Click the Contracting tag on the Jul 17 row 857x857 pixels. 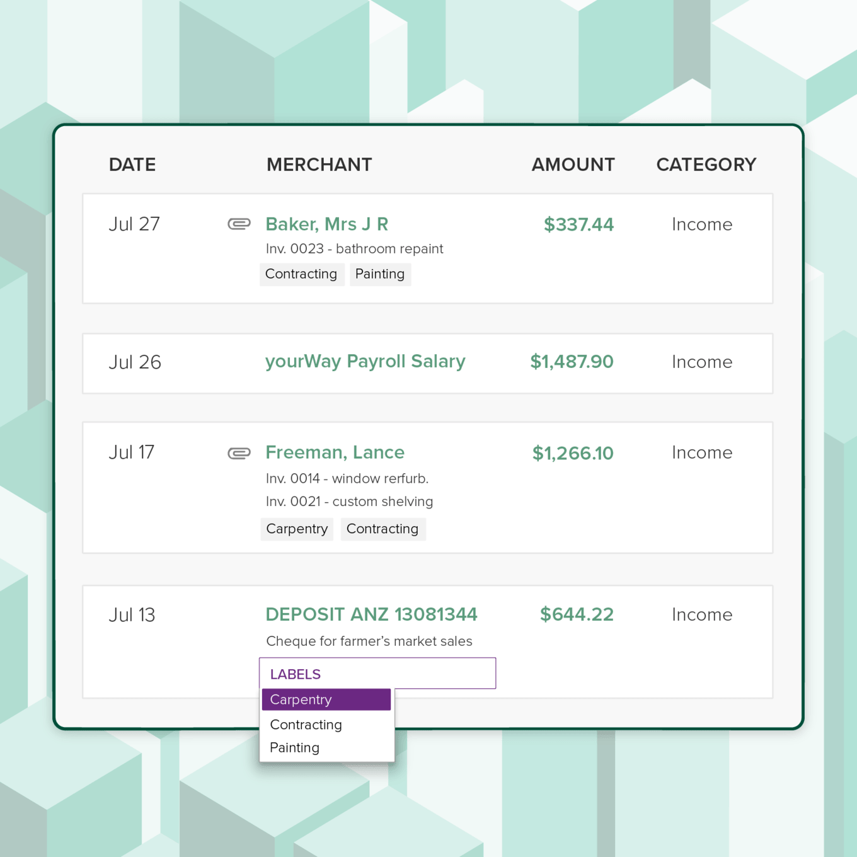(382, 529)
